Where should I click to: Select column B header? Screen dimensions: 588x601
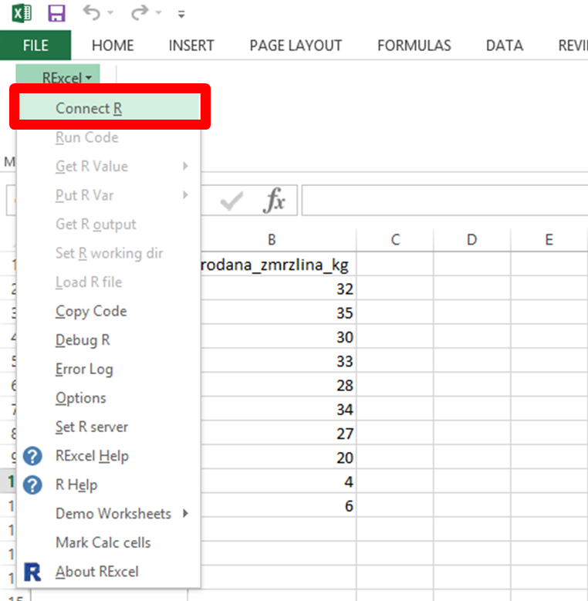point(272,240)
